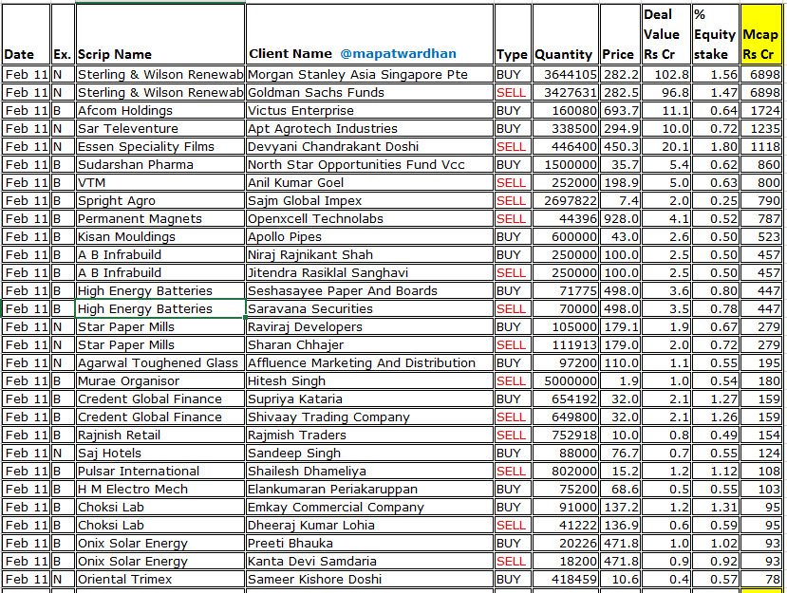Click the 'Saravana Securities' cell
Screen dimensions: 787x593
point(370,309)
